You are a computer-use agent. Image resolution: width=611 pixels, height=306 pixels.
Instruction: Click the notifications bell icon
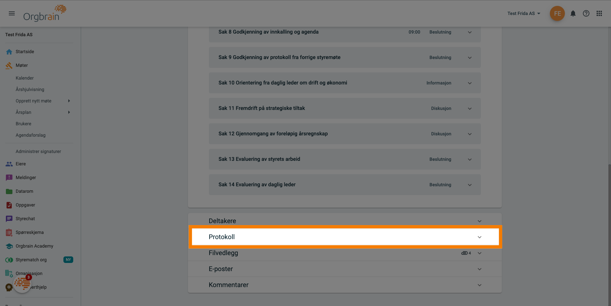point(573,13)
